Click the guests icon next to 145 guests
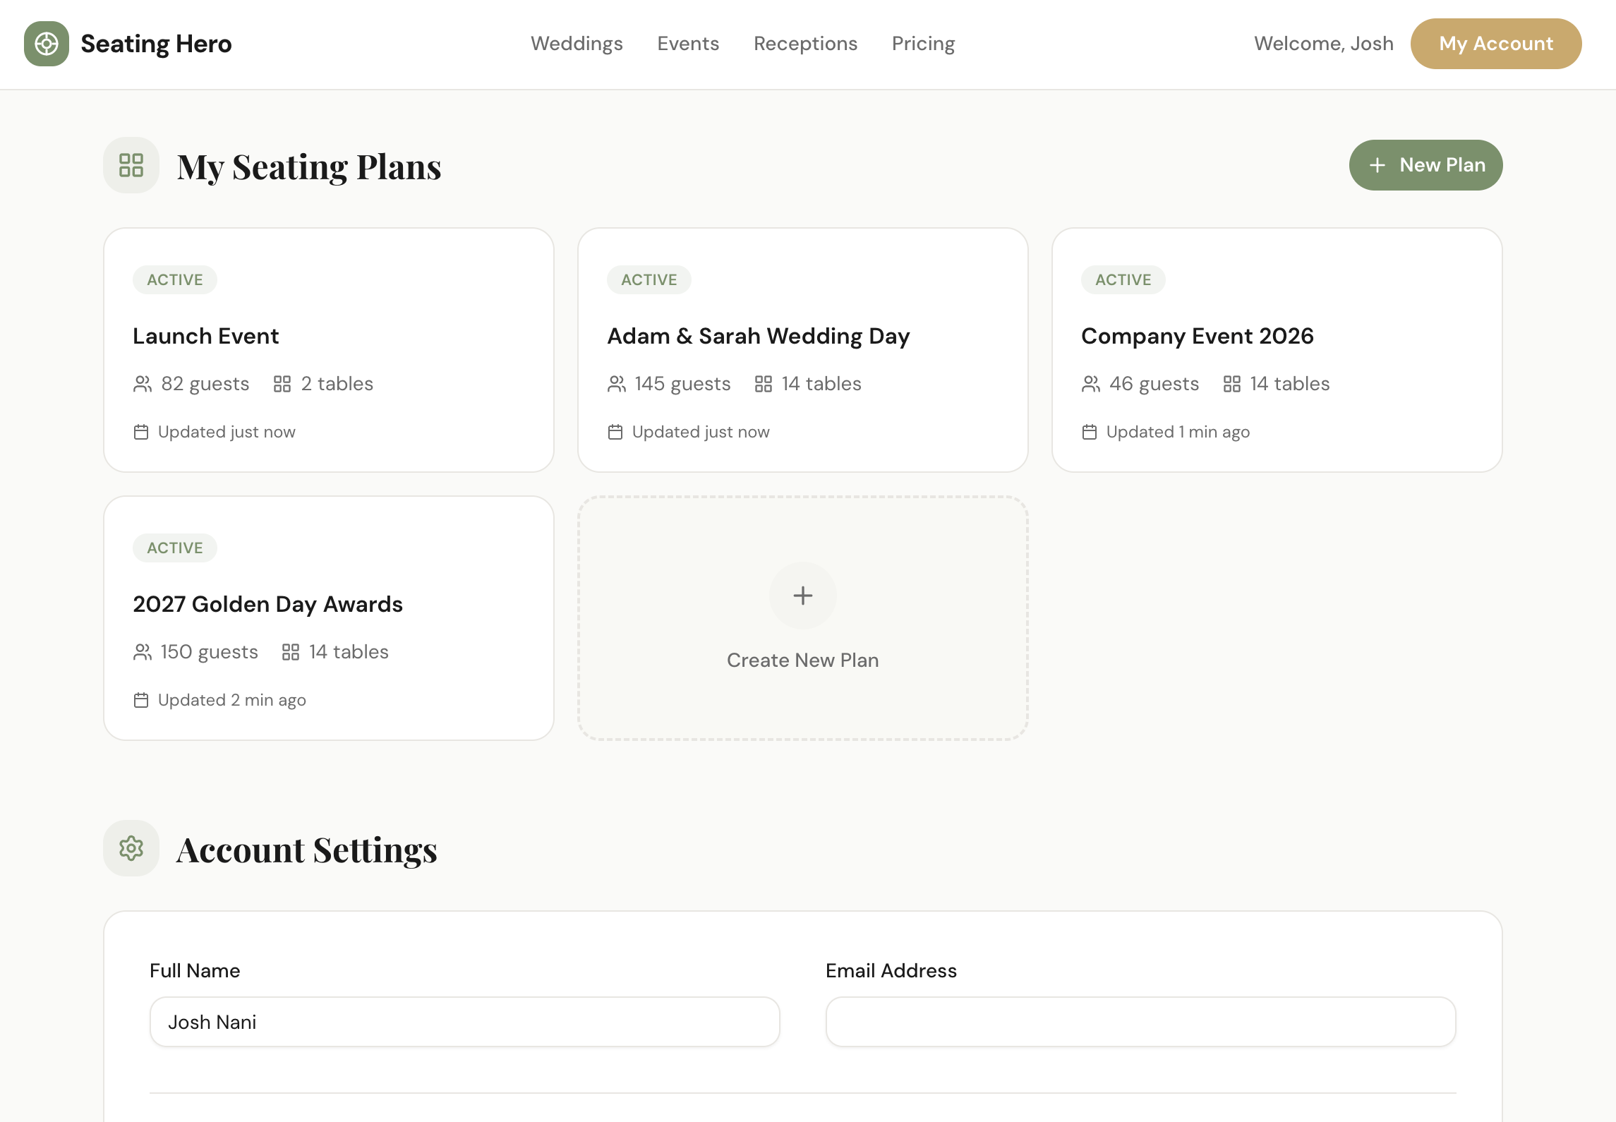Image resolution: width=1616 pixels, height=1122 pixels. (617, 384)
